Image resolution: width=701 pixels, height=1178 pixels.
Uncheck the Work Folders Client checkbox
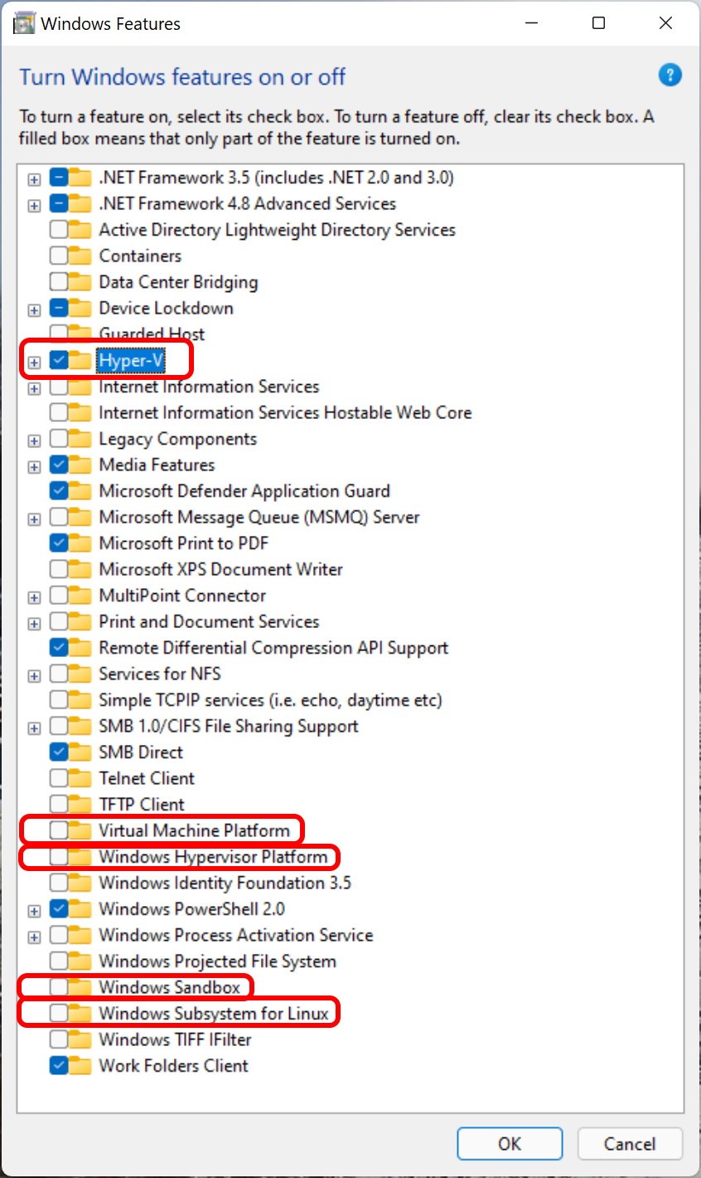59,1065
